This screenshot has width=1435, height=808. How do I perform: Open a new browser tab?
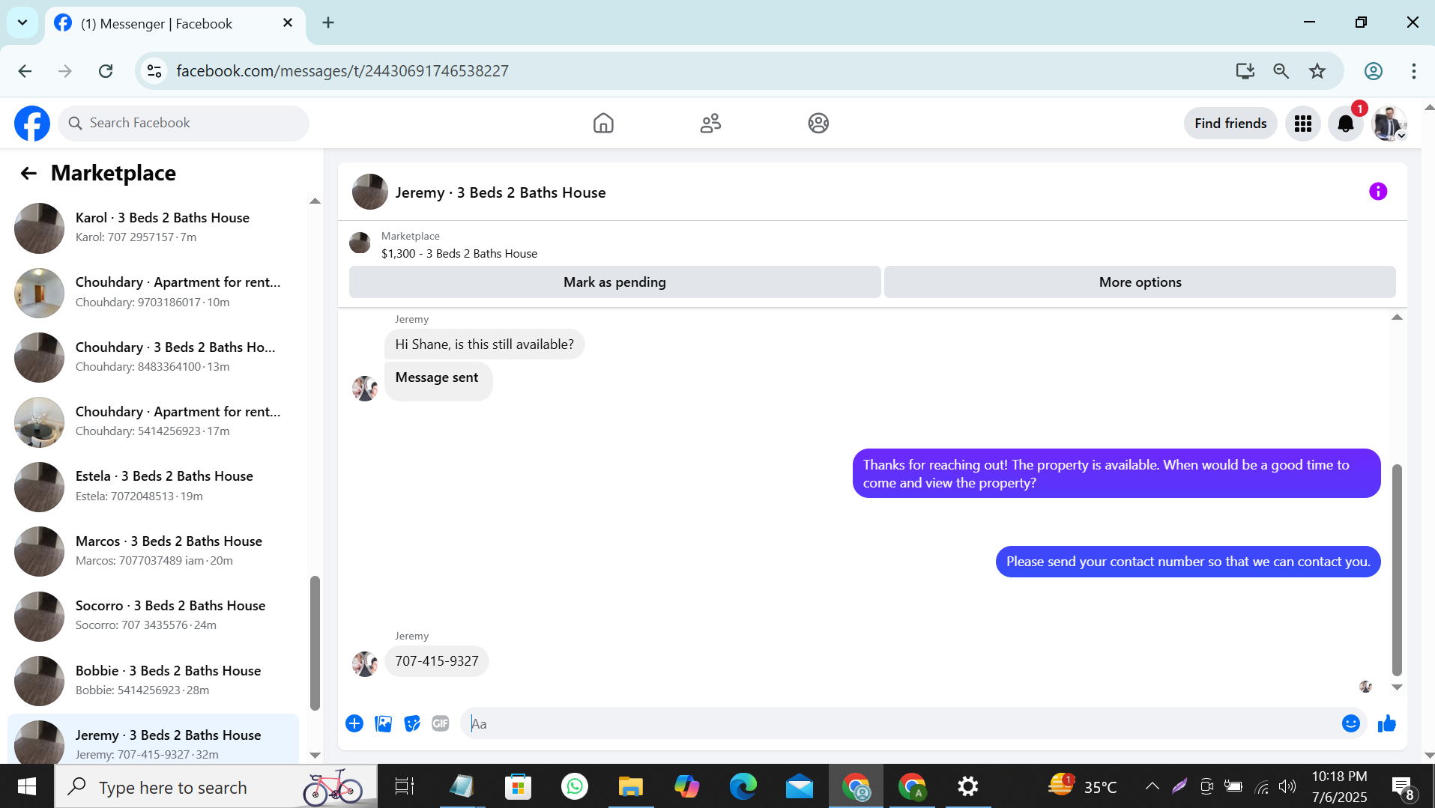tap(328, 23)
